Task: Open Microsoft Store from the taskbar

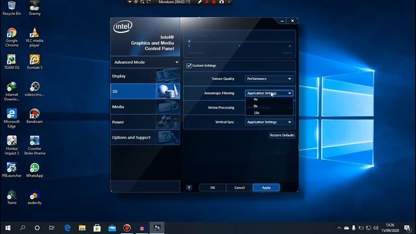Action: (x=97, y=227)
